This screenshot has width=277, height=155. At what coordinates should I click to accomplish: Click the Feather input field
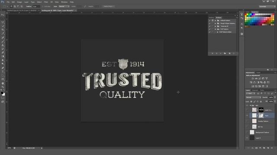[x=36, y=6]
